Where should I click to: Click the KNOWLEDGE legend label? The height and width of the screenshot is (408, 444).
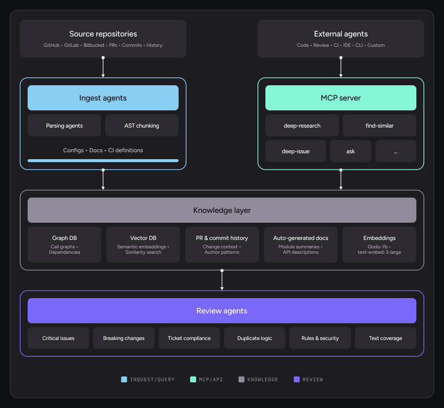[263, 379]
